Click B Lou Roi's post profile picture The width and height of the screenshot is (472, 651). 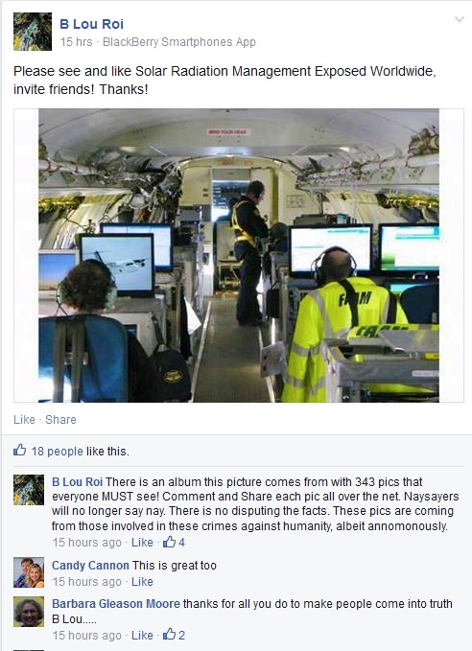[x=33, y=32]
